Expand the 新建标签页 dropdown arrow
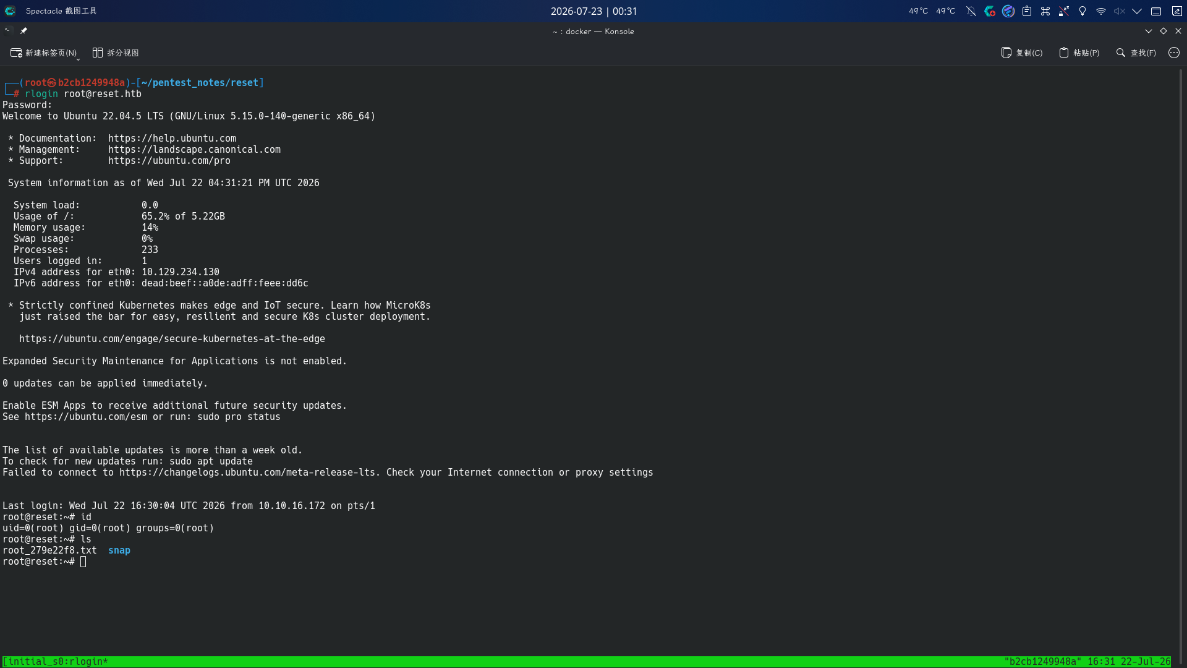 point(78,59)
